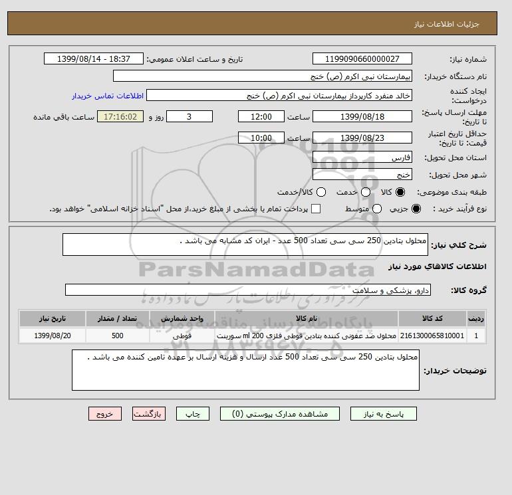
Task: Click the تعداد / مقدار column header
Action: click(x=118, y=318)
